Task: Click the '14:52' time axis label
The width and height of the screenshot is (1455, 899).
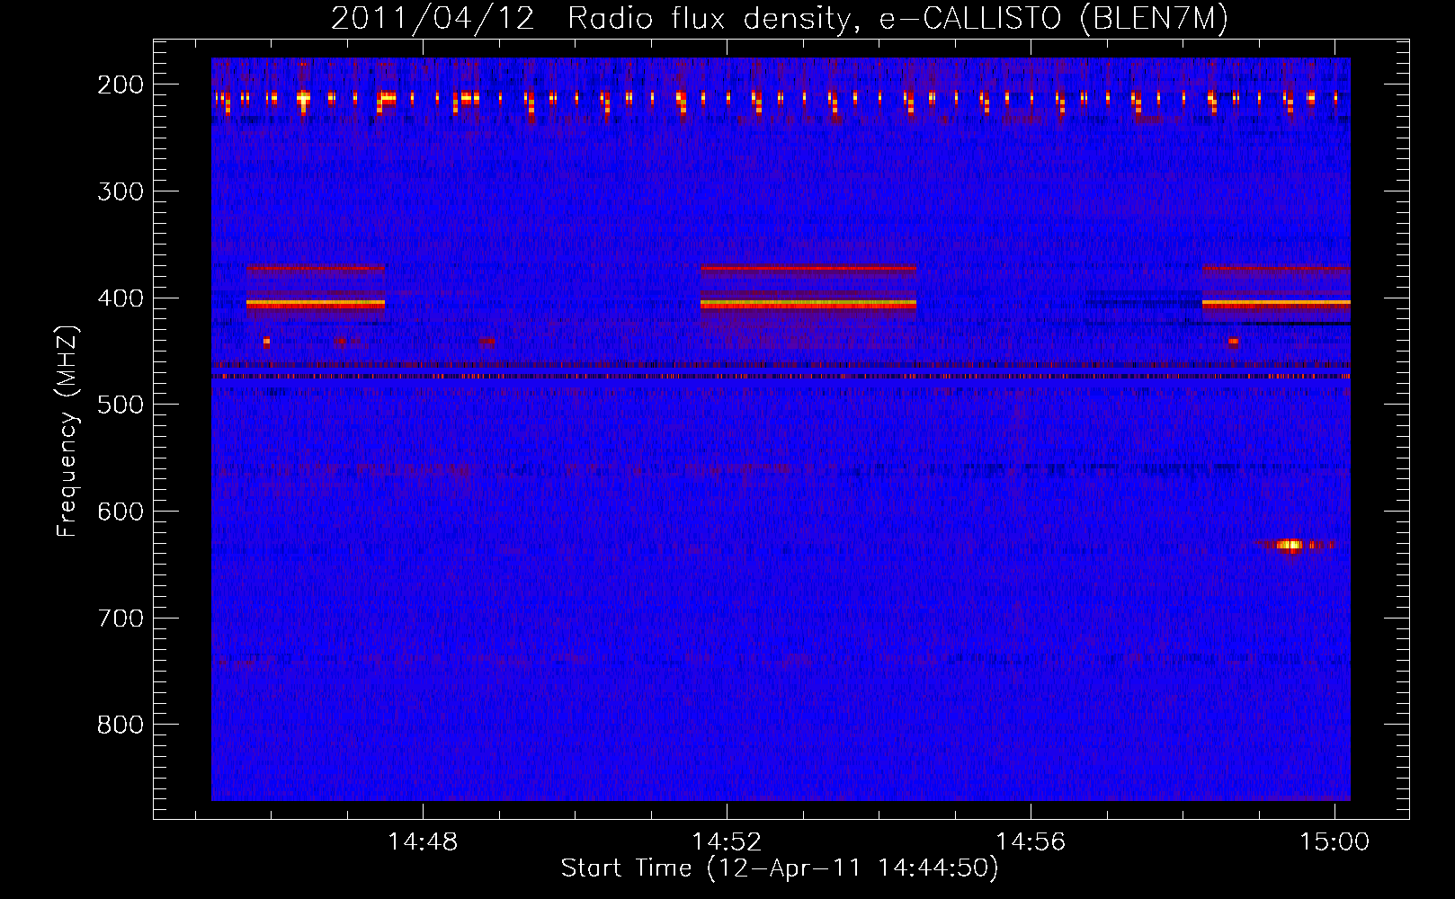Action: [x=726, y=842]
